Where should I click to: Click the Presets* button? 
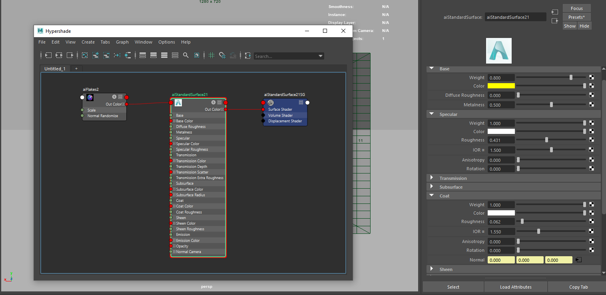[576, 17]
